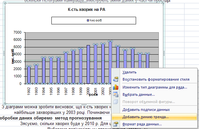
Task: Click the select data table icon
Action: point(116,94)
